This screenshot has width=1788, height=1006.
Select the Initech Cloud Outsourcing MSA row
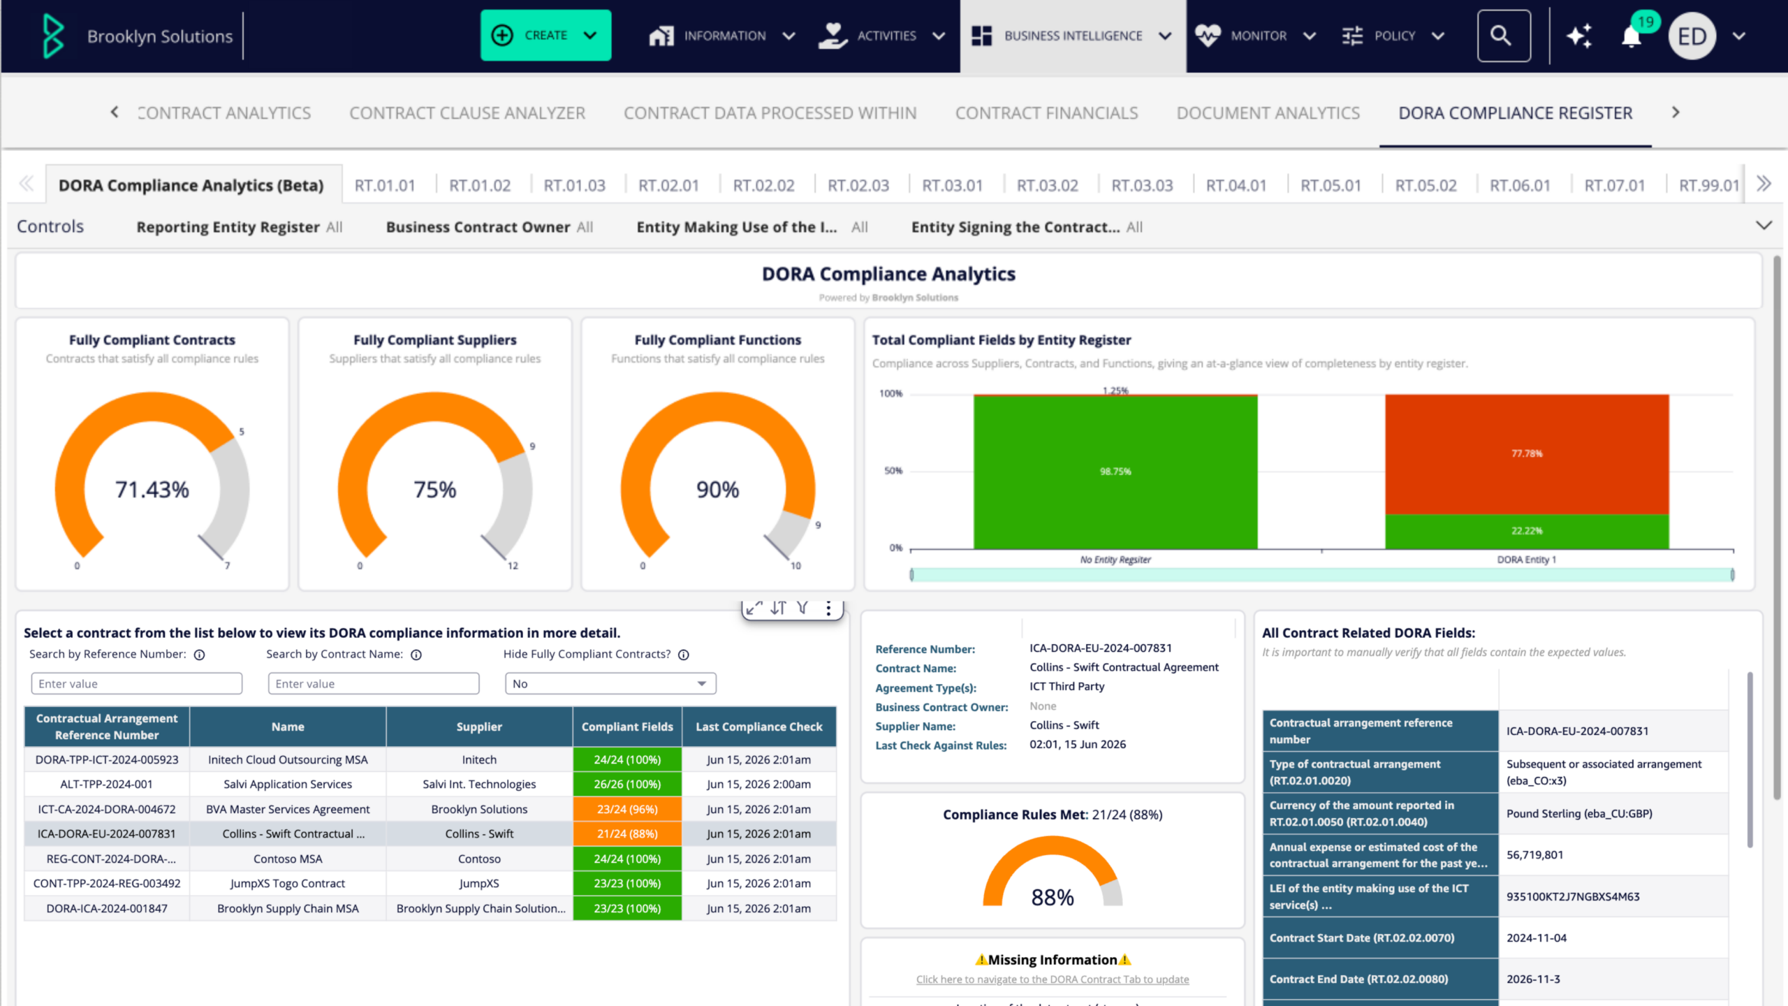pos(430,759)
